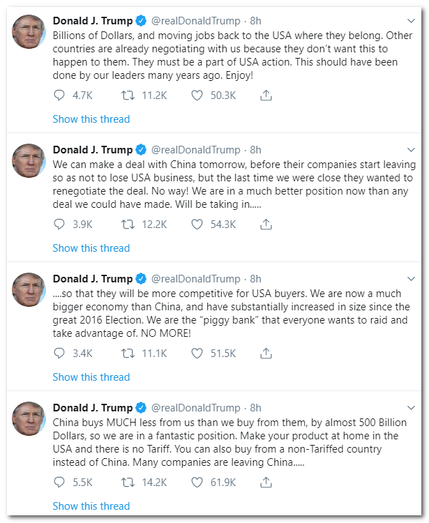Click the 8h timestamp on the last tweet
This screenshot has height=523, width=429.
[255, 407]
